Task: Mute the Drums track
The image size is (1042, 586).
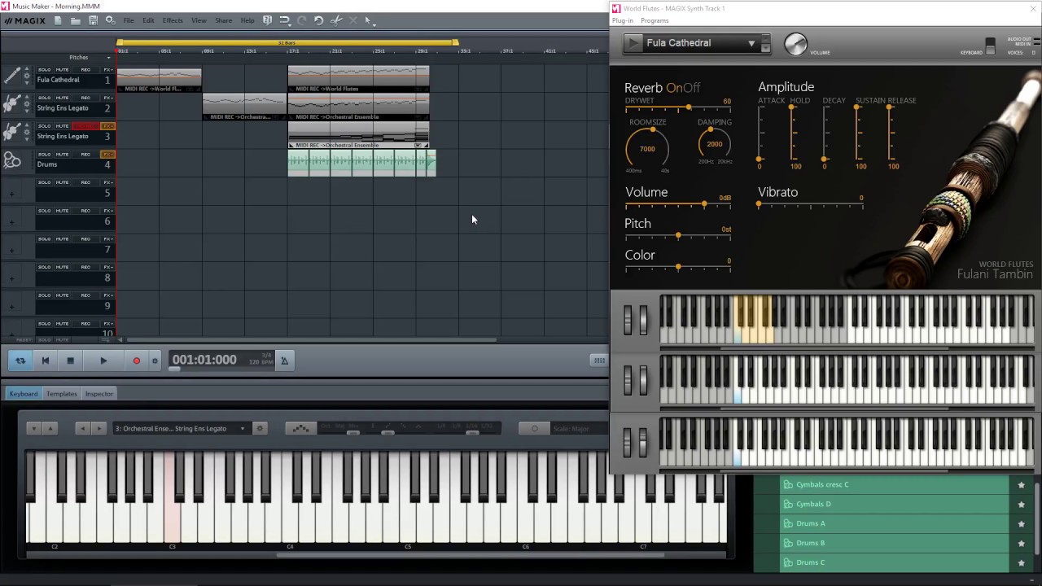Action: coord(62,155)
